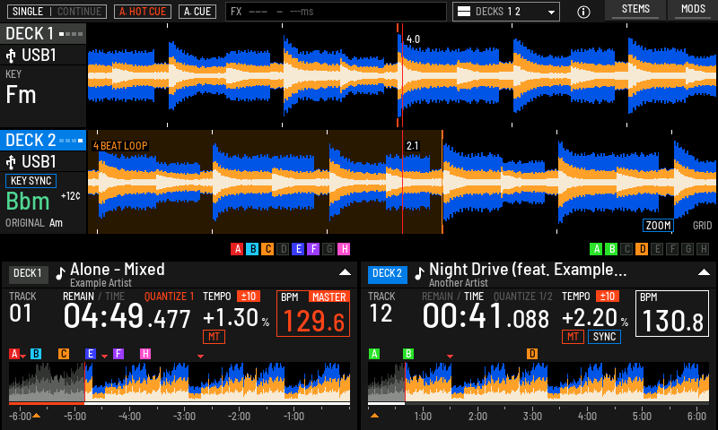Change Deck 2 QUANTIZE 1/2 setting

tap(523, 297)
